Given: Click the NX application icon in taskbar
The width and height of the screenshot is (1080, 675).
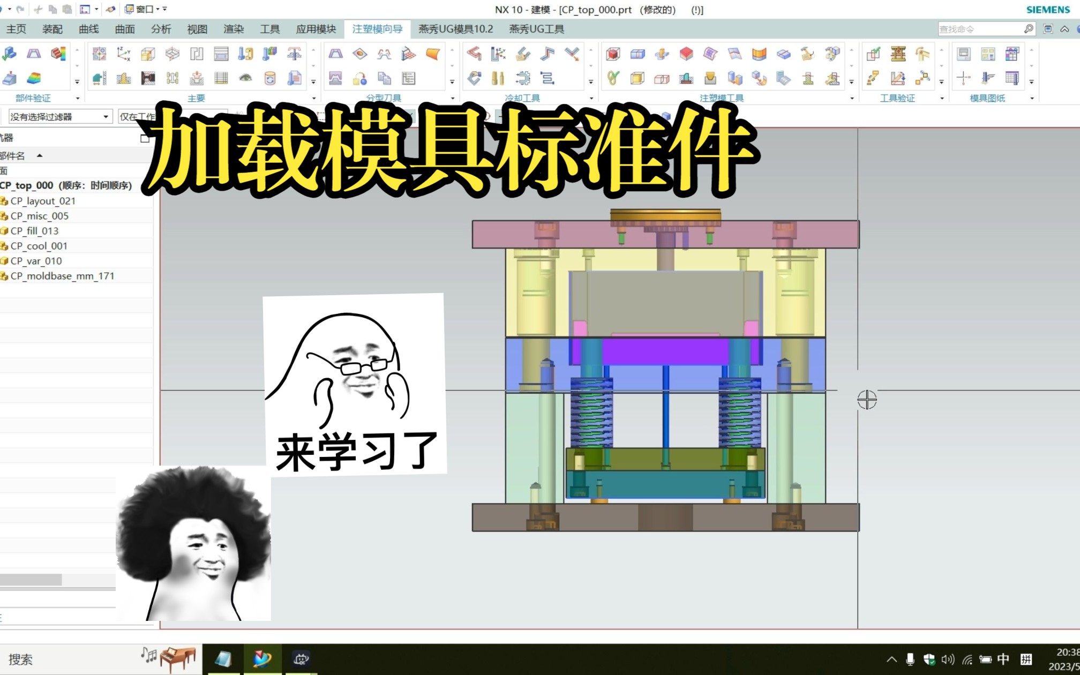Looking at the screenshot, I should [x=262, y=659].
